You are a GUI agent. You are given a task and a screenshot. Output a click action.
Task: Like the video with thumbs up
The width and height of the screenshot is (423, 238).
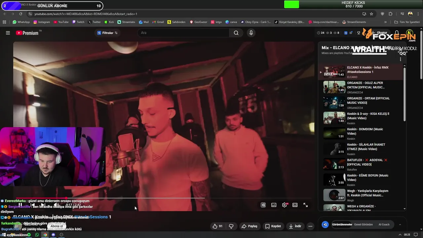pos(217,226)
